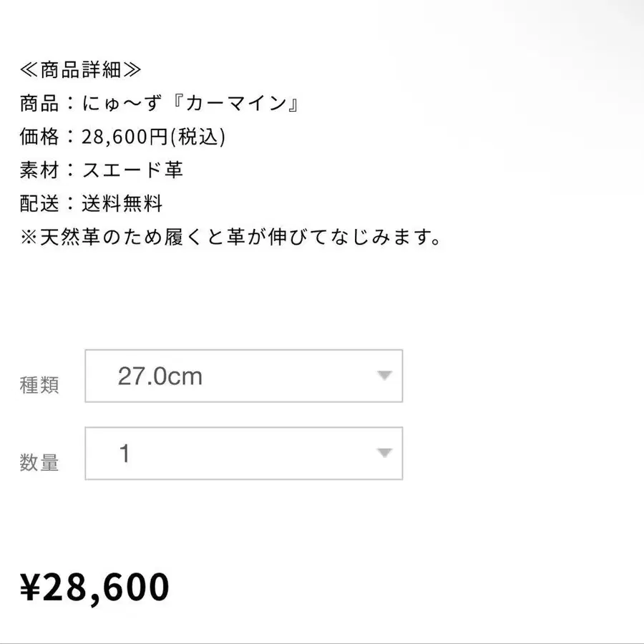The width and height of the screenshot is (644, 644).
Task: Open the 数量 quantity dropdown
Action: (243, 453)
